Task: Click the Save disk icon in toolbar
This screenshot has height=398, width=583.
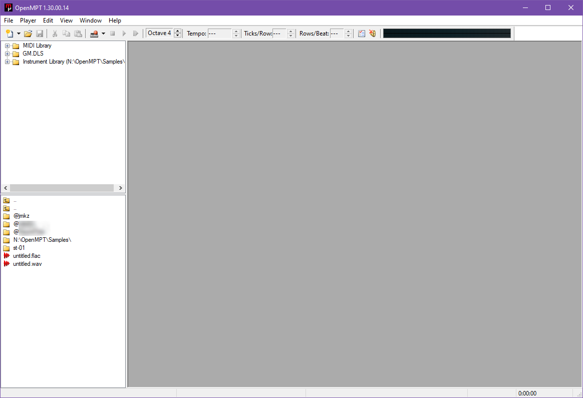Action: 40,34
